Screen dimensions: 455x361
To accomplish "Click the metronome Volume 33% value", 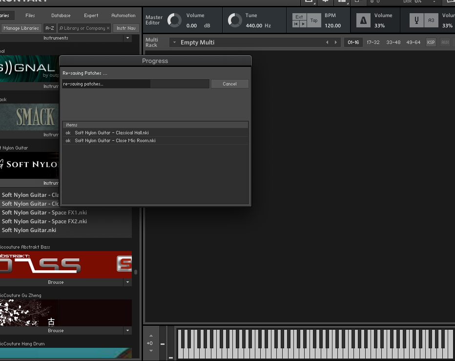I will 379,25.
